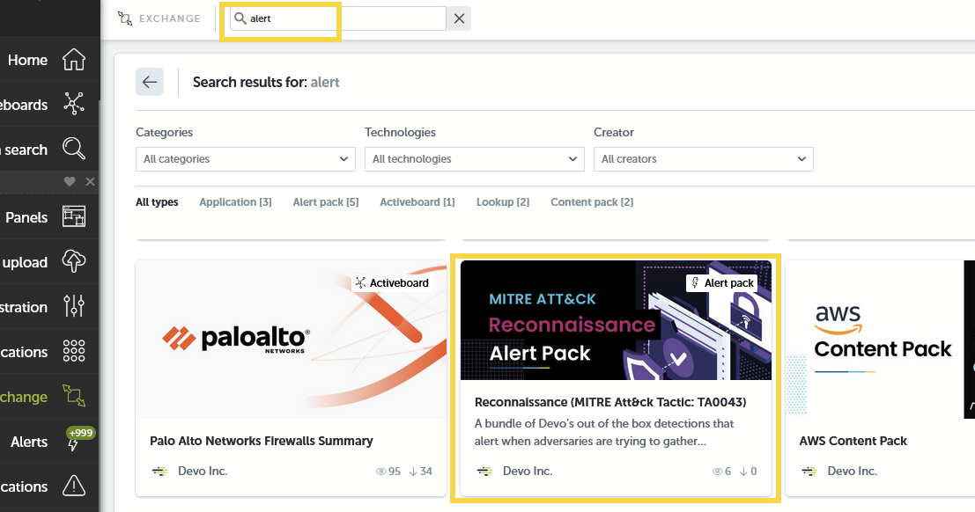This screenshot has width=975, height=512.
Task: Open the Exchange sidebar icon
Action: [73, 396]
